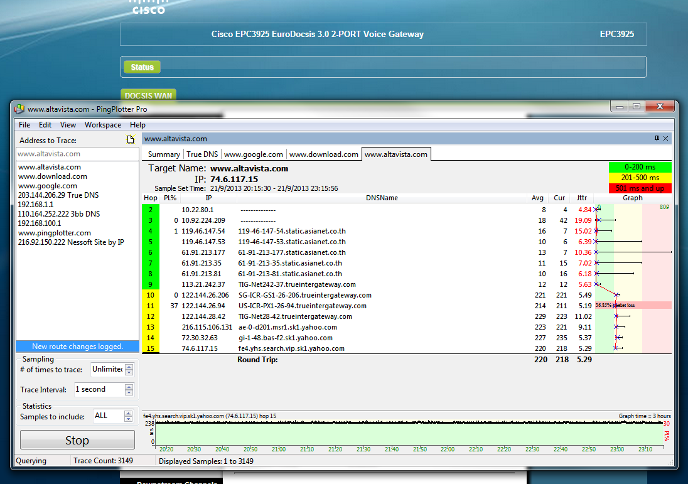Click the Hop column header
Image resolution: width=688 pixels, height=484 pixels.
(x=151, y=198)
